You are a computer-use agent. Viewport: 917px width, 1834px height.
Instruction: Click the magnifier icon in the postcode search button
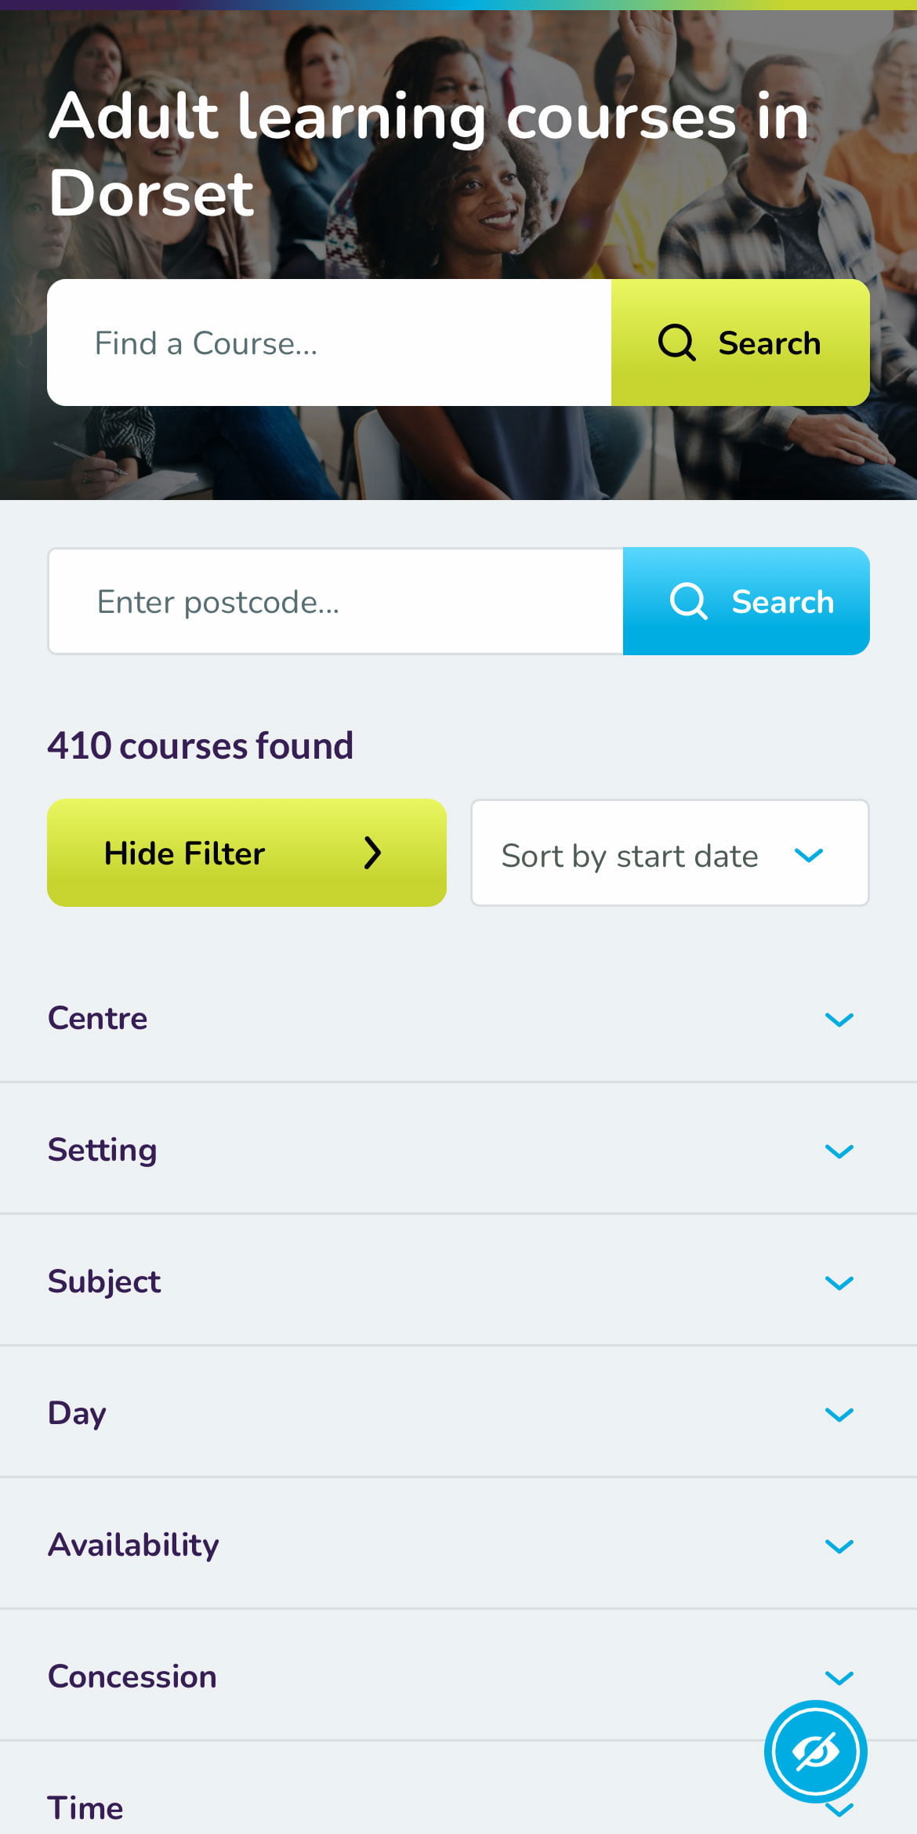tap(688, 601)
